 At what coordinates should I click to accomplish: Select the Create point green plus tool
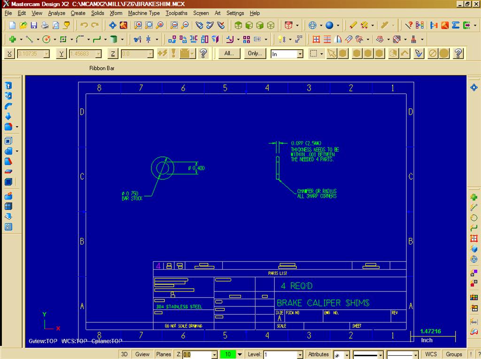click(x=13, y=39)
